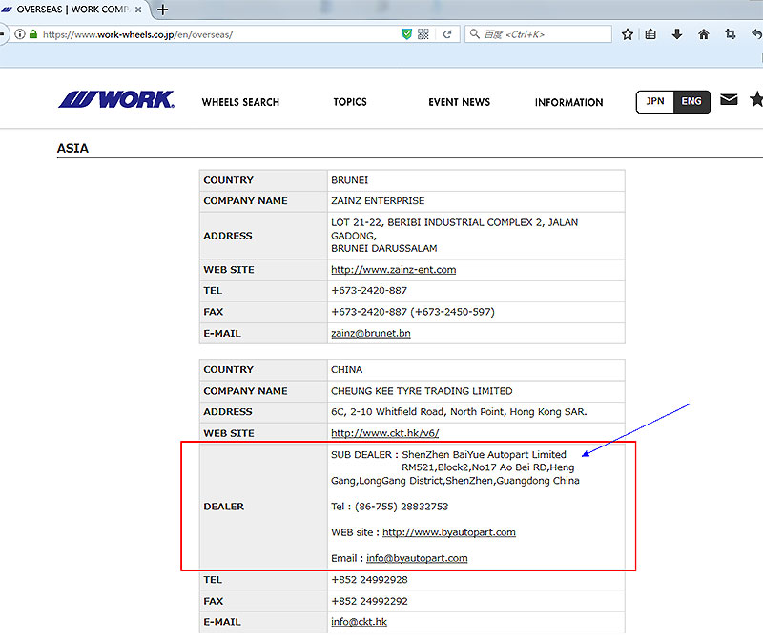
Task: Select the Brunei FAX number value
Action: (x=413, y=312)
